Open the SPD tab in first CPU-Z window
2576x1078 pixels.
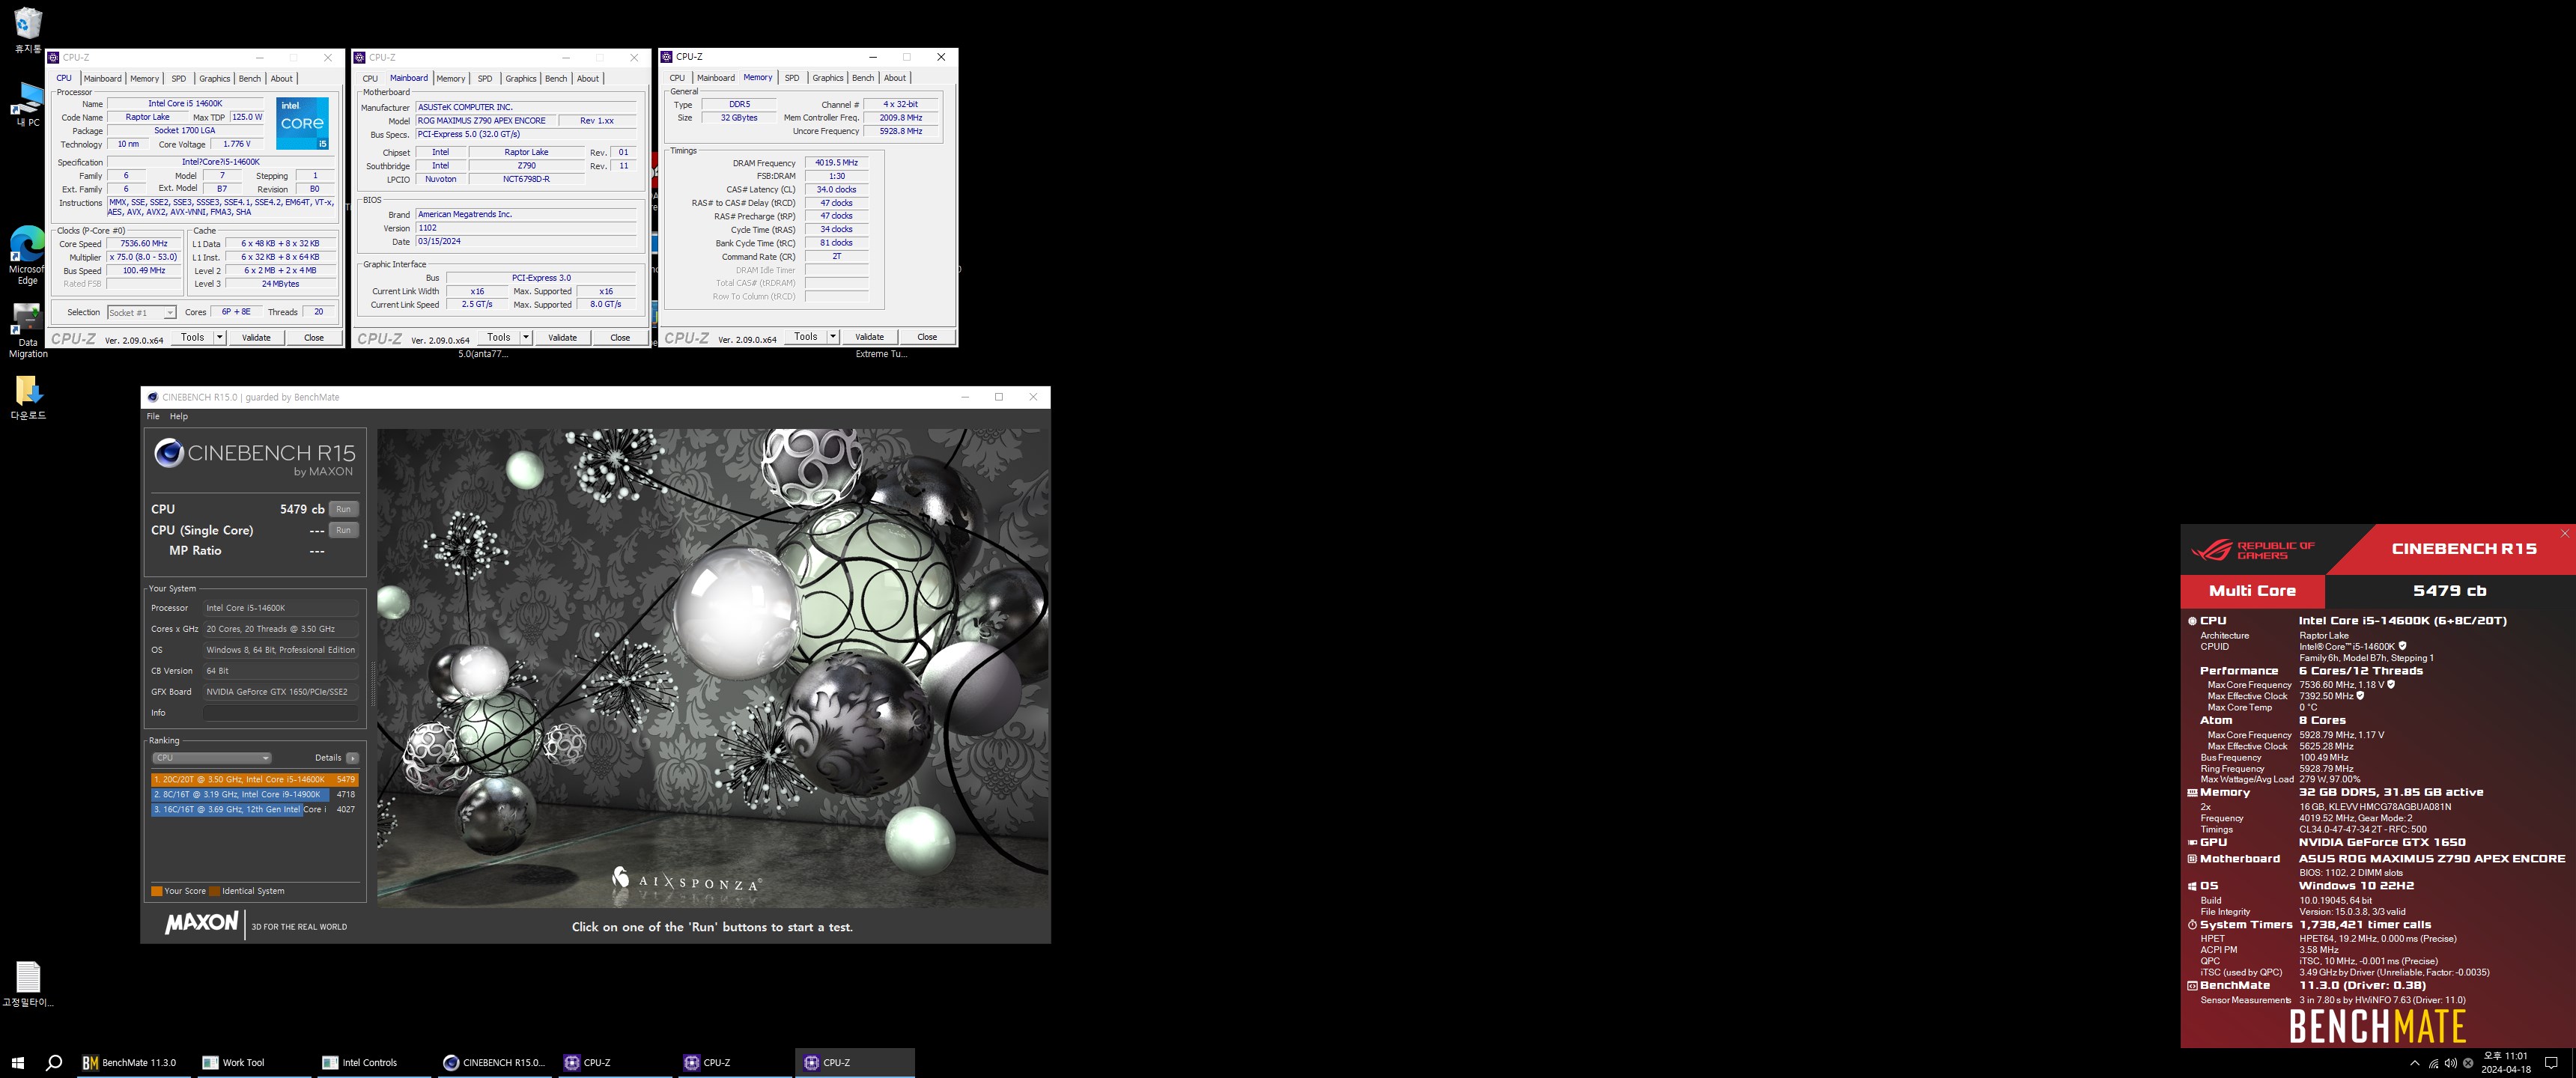[178, 78]
